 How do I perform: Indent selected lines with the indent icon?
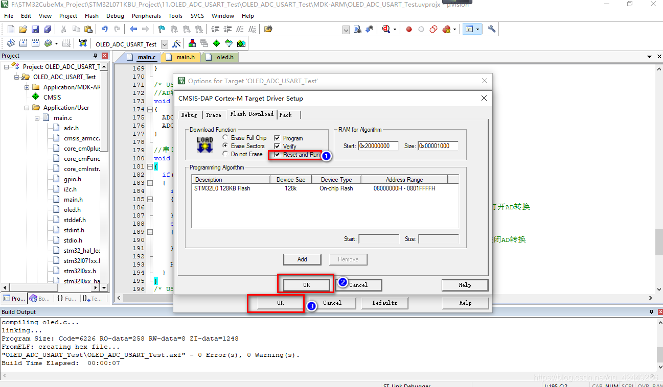coord(215,29)
